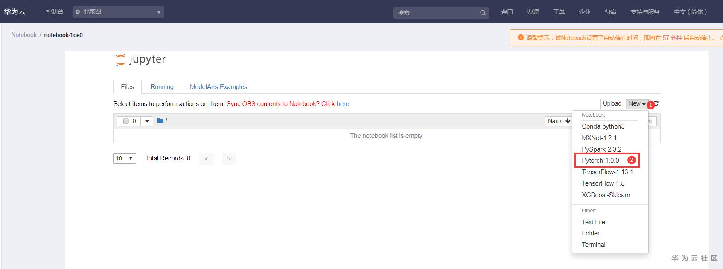Click the Upload button
The width and height of the screenshot is (723, 269).
tap(612, 104)
